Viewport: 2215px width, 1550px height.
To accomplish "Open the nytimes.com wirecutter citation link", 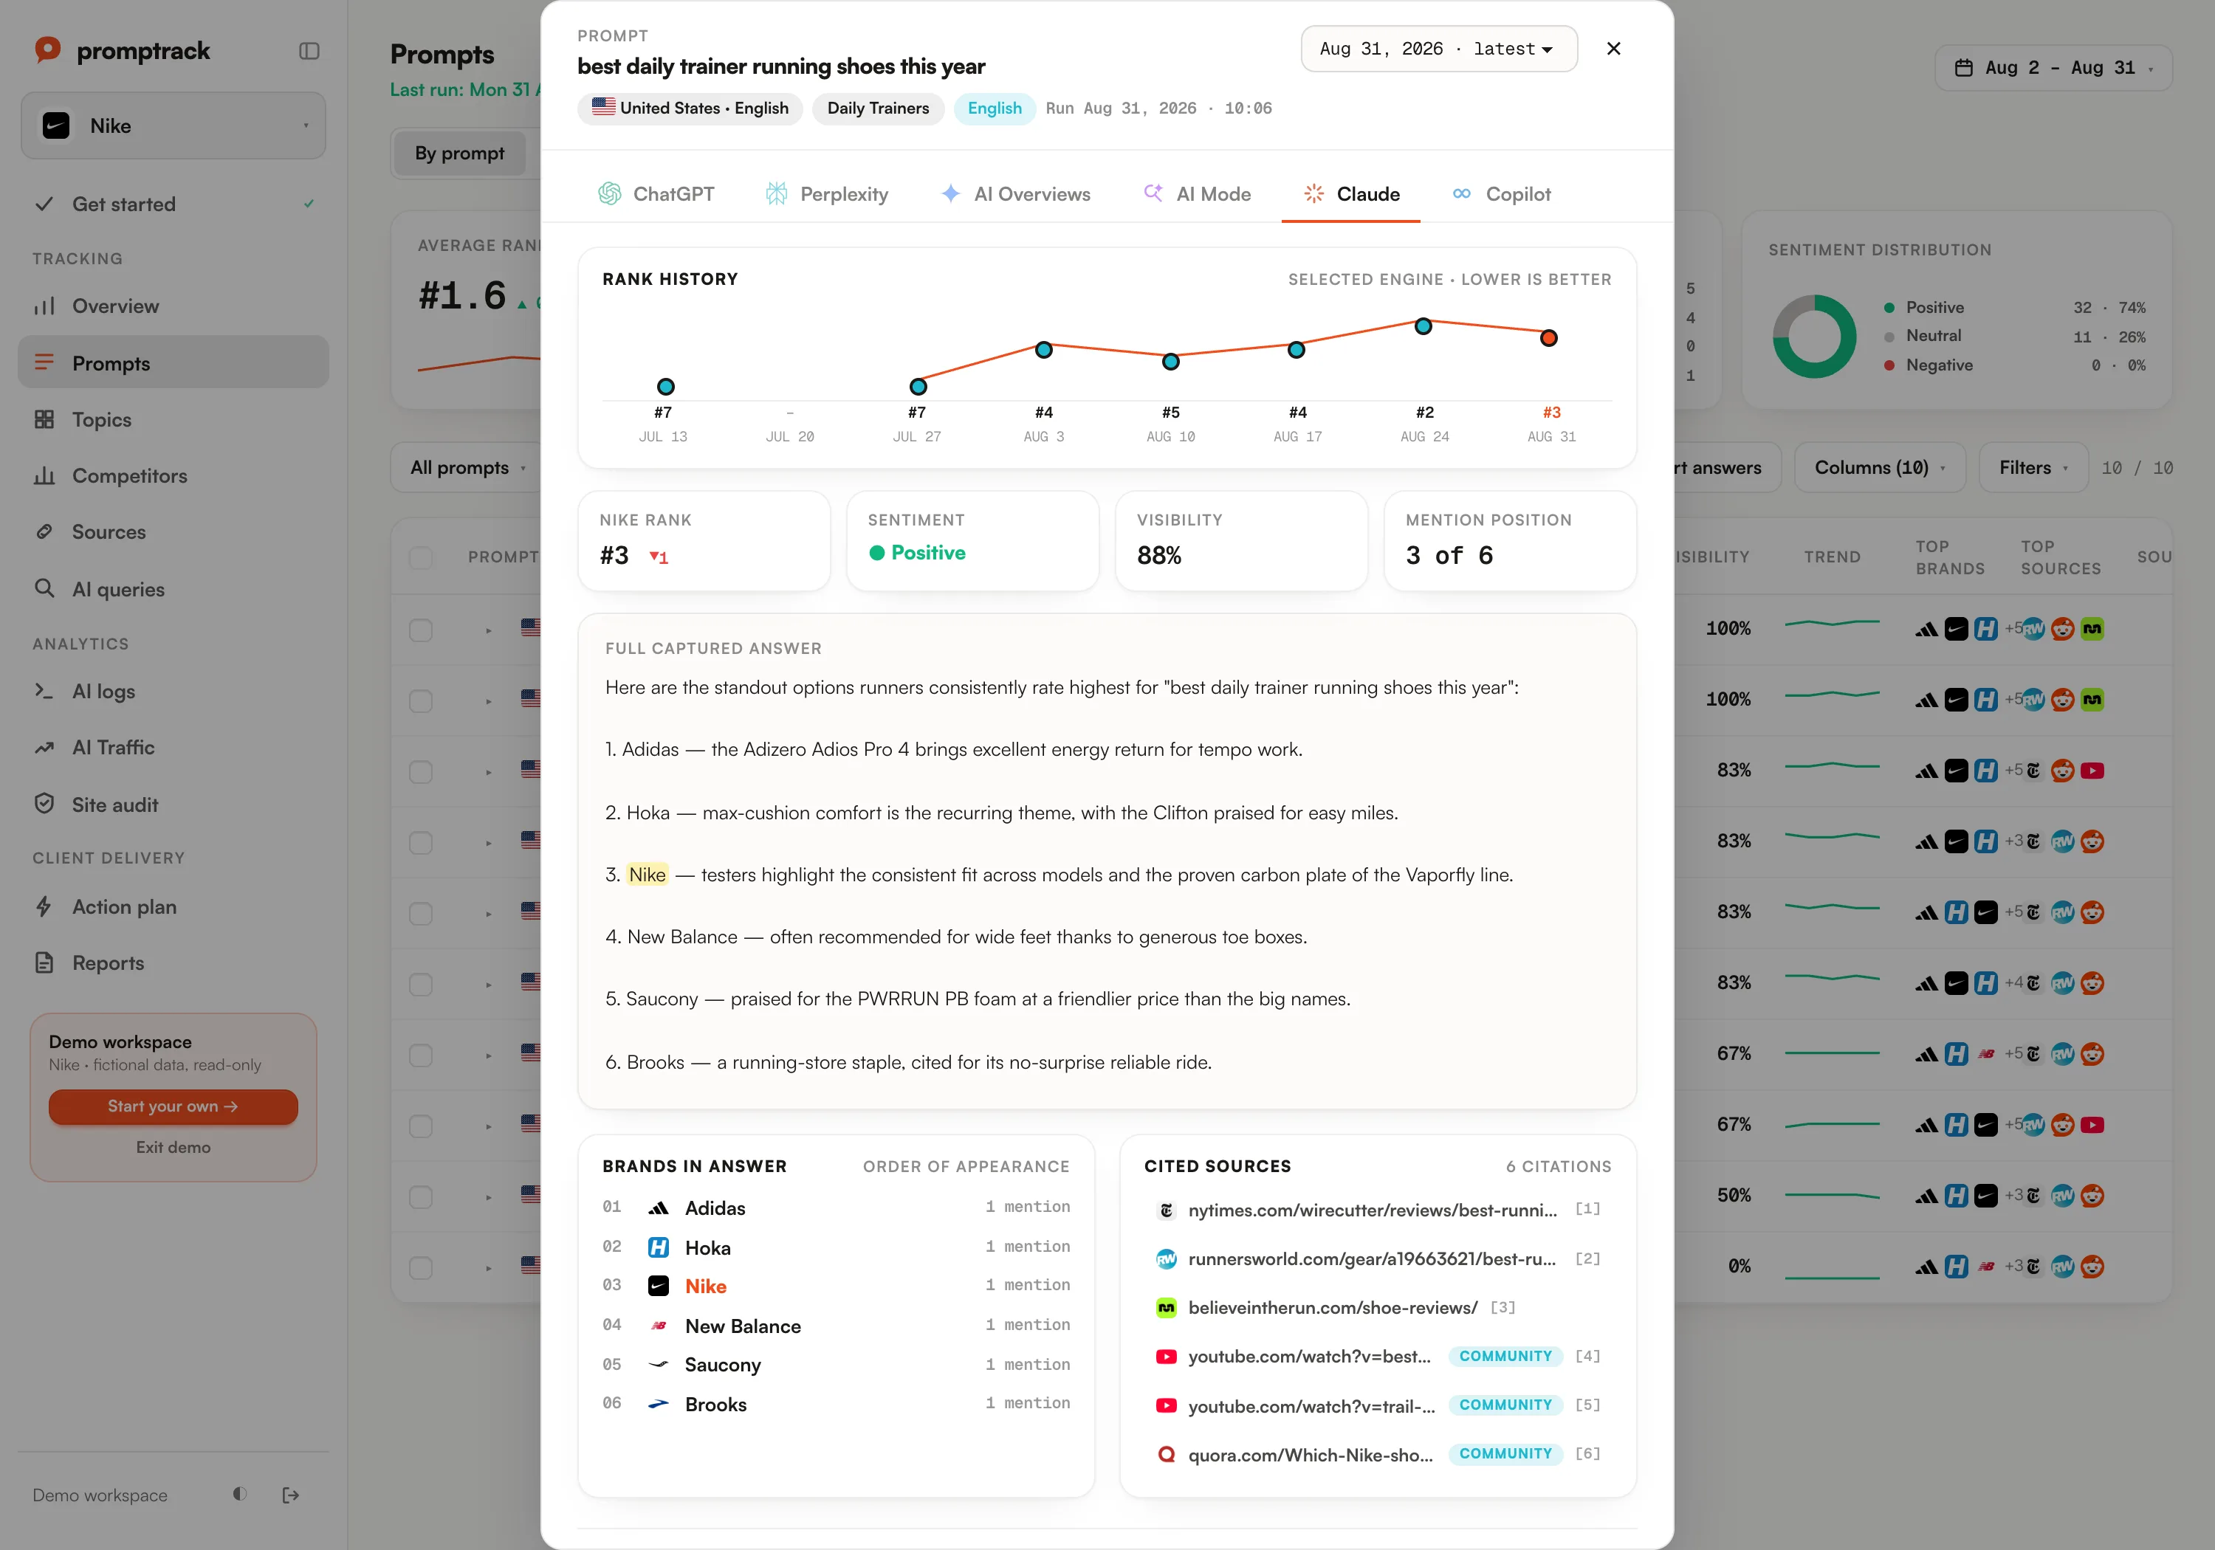I will pyautogui.click(x=1372, y=1210).
